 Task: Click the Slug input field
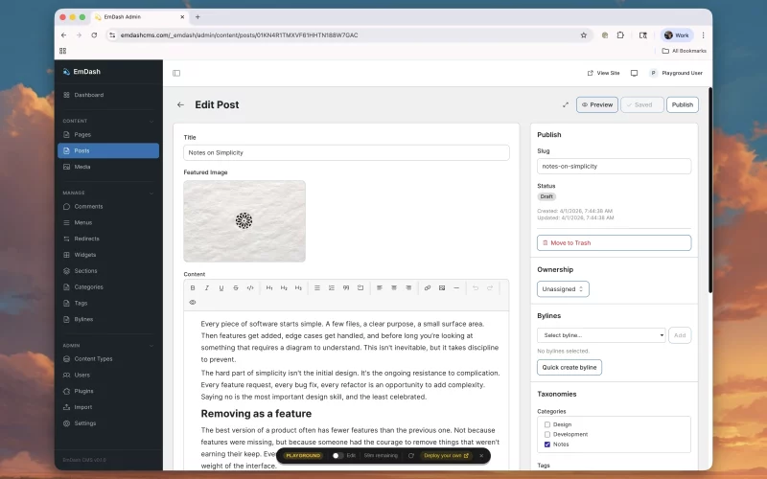(614, 166)
